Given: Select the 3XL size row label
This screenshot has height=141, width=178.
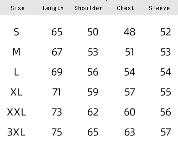Looking at the screenshot, I should (16, 132).
